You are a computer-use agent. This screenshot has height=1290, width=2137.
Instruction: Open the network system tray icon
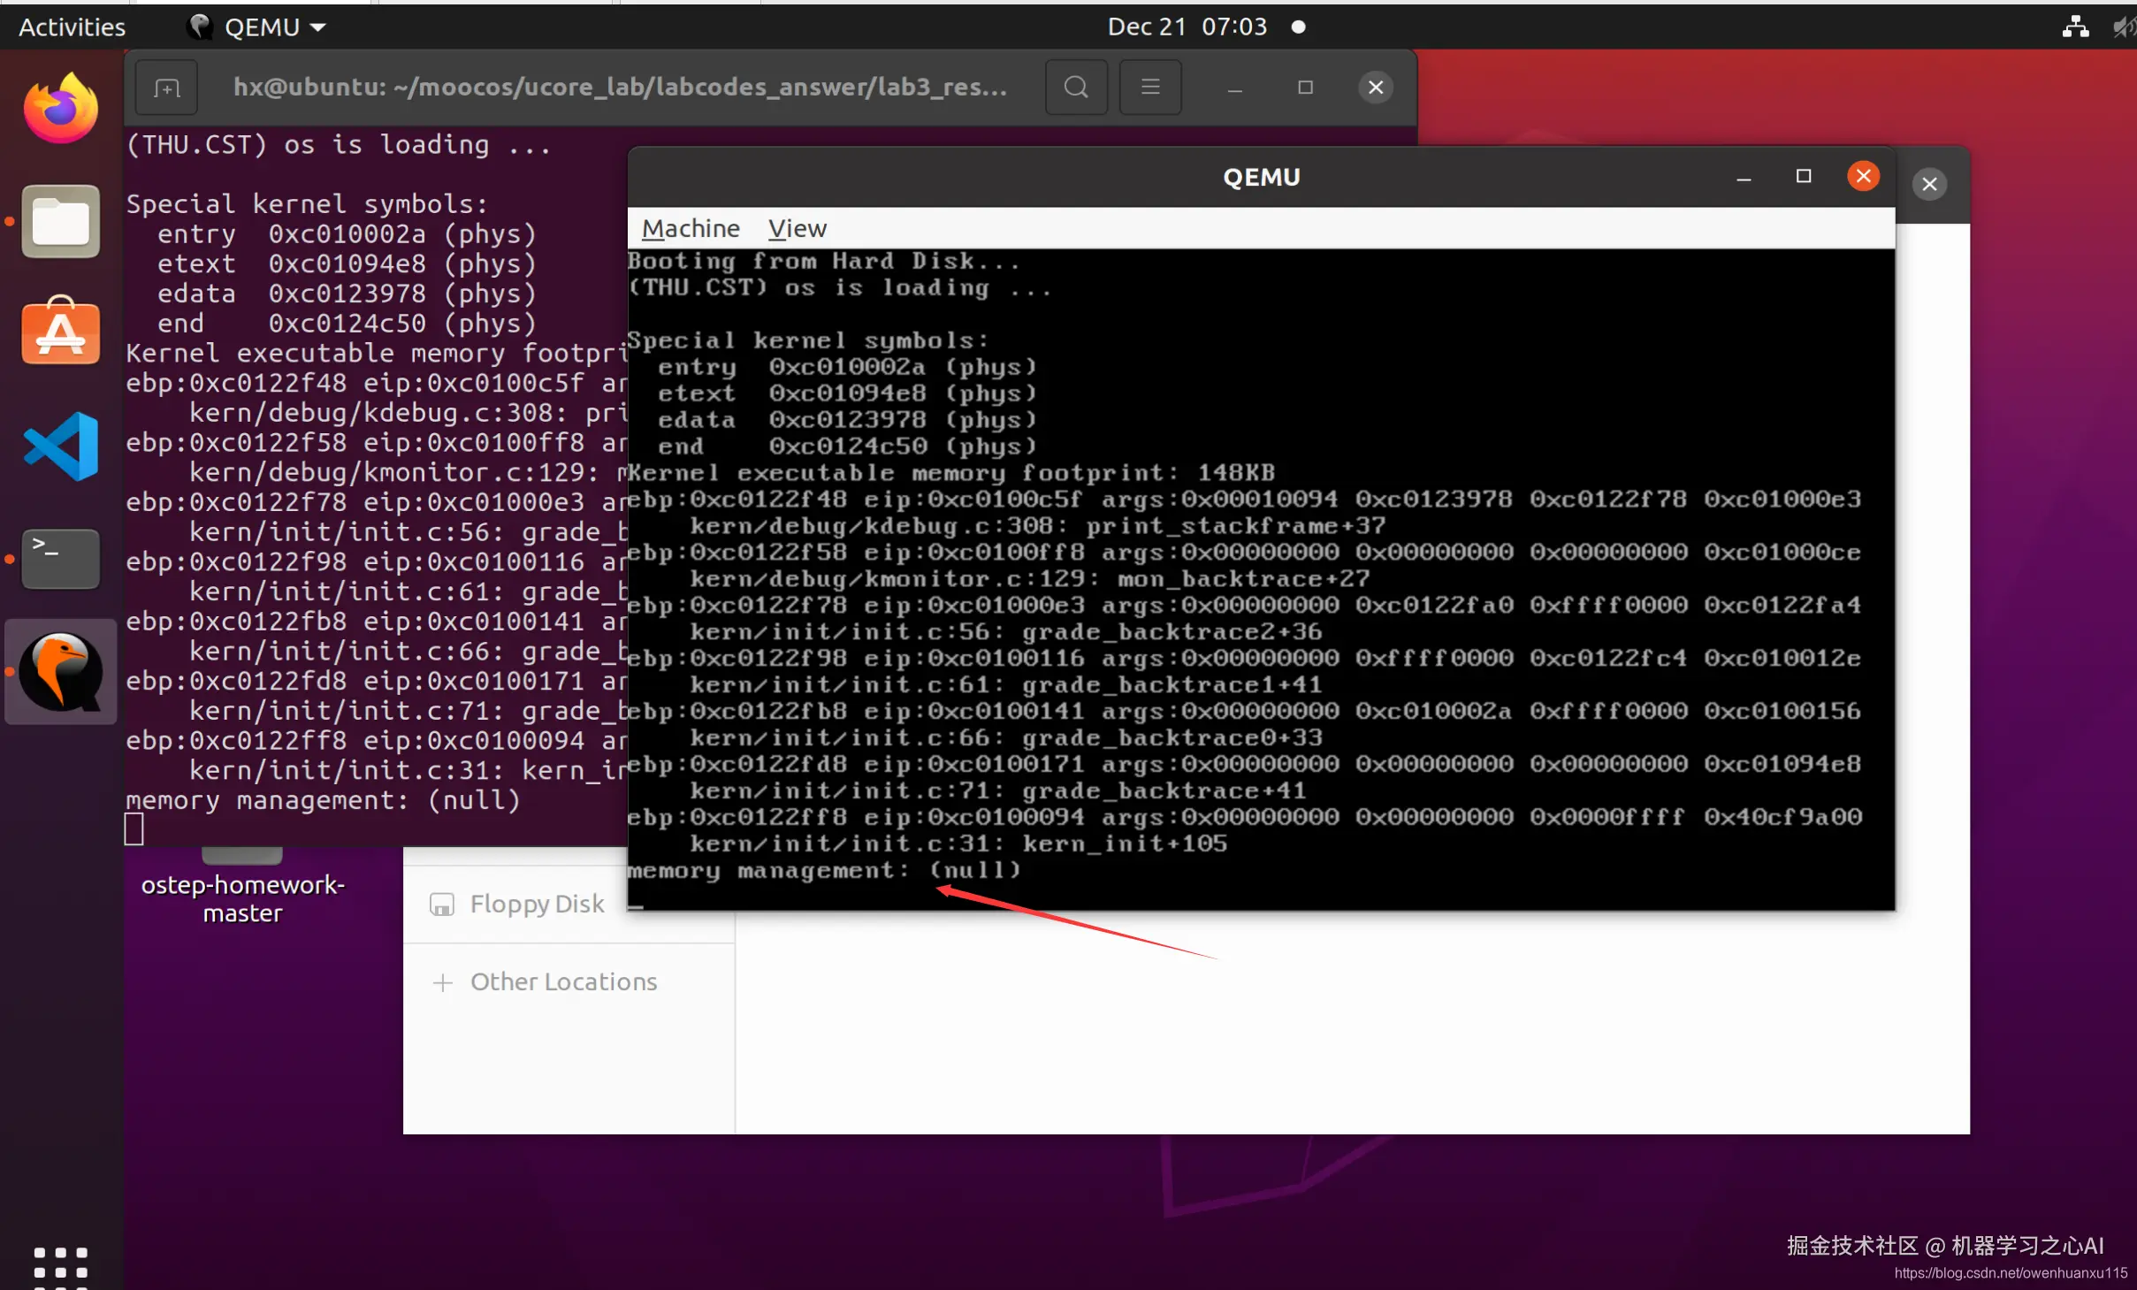2074,27
